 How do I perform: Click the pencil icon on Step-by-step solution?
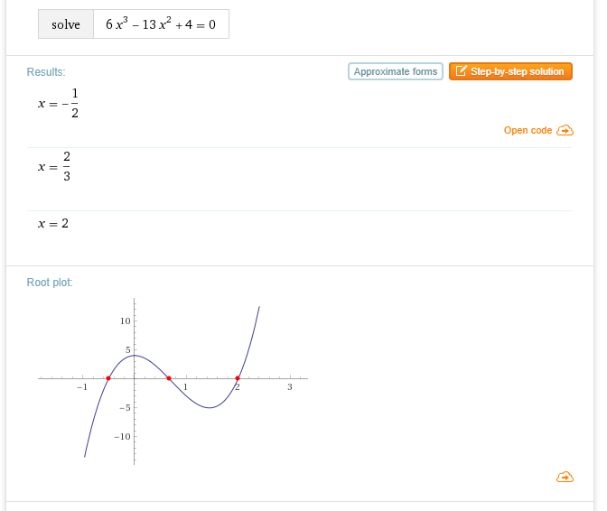[x=461, y=71]
